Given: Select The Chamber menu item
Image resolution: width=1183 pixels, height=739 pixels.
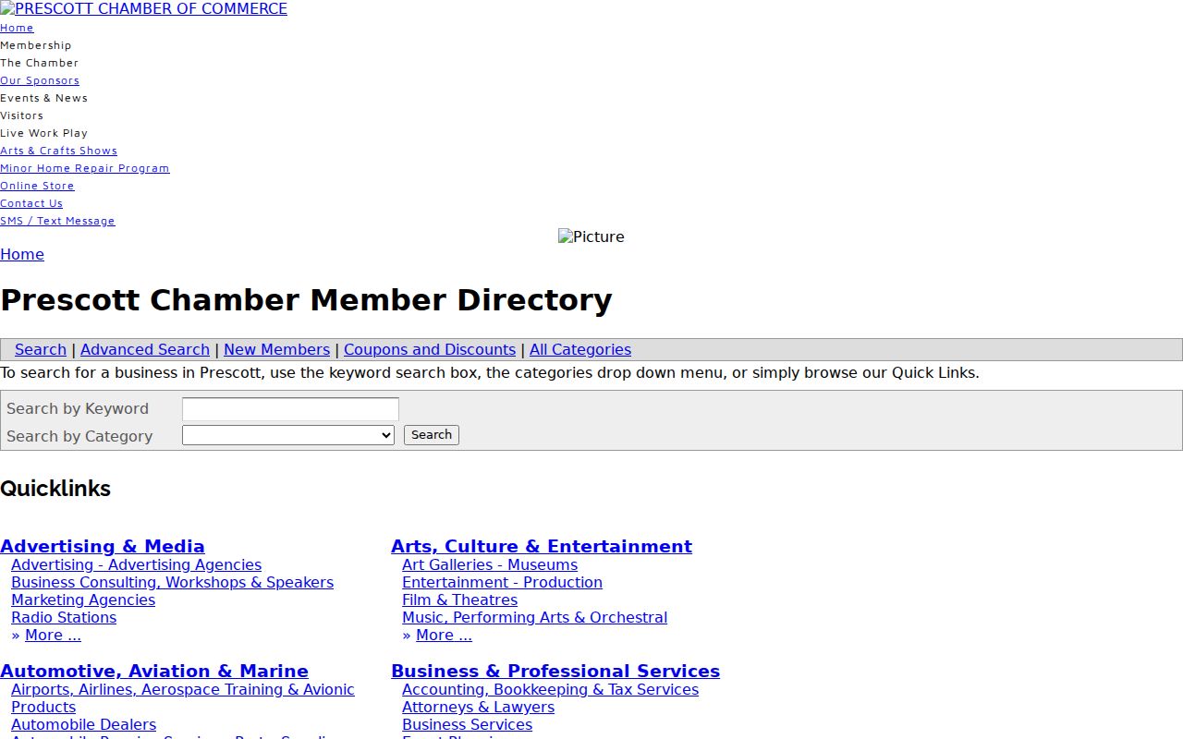Looking at the screenshot, I should pyautogui.click(x=39, y=63).
